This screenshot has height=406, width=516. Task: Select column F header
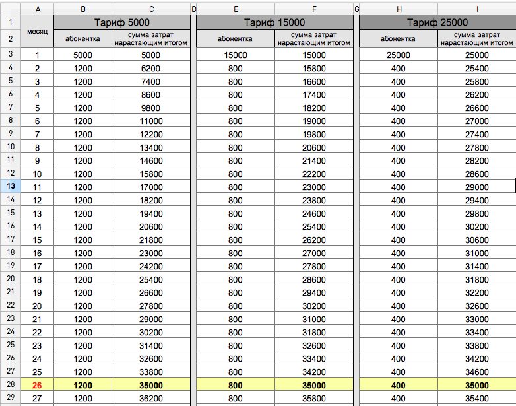coord(314,9)
